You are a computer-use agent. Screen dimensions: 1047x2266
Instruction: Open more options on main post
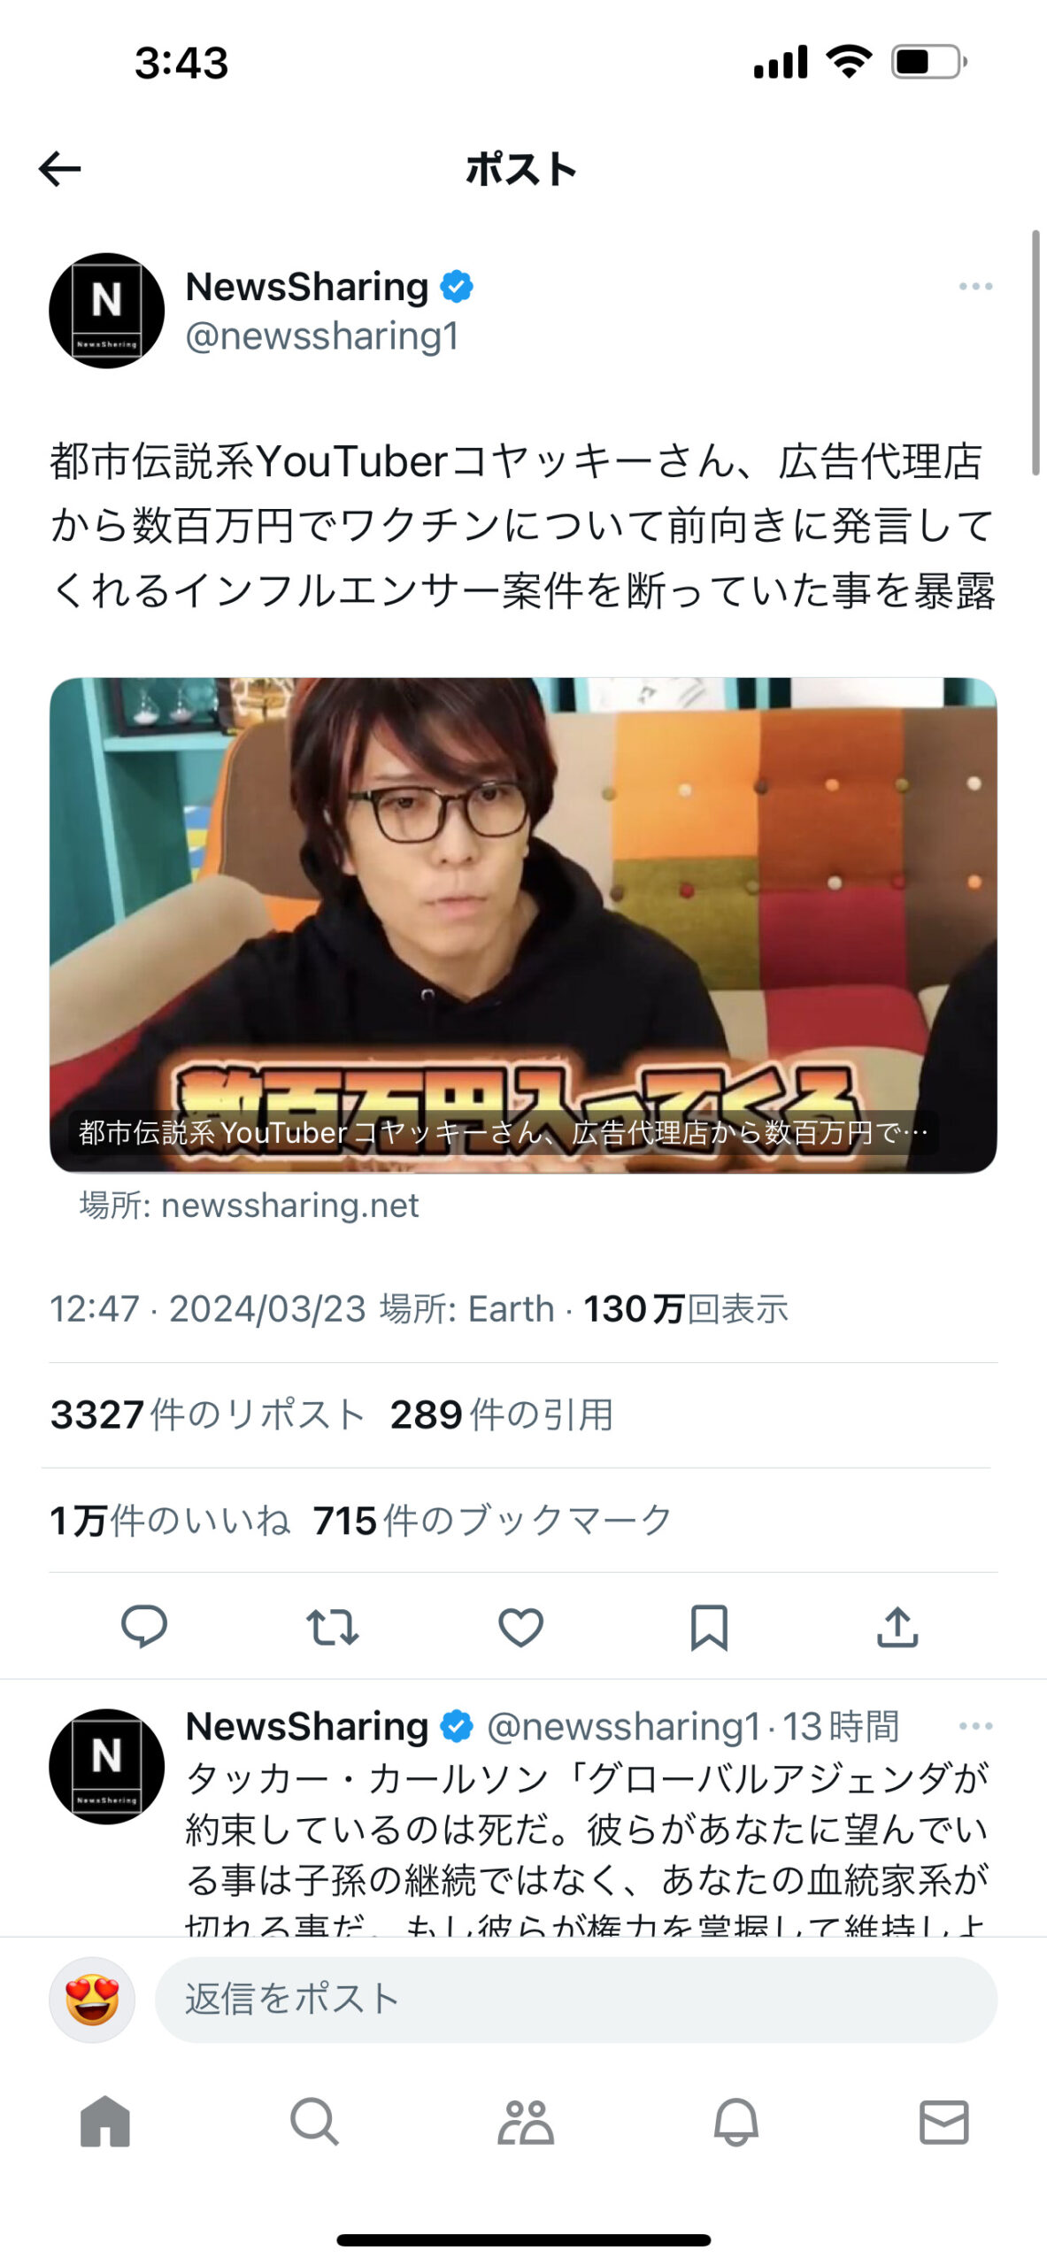tap(975, 286)
